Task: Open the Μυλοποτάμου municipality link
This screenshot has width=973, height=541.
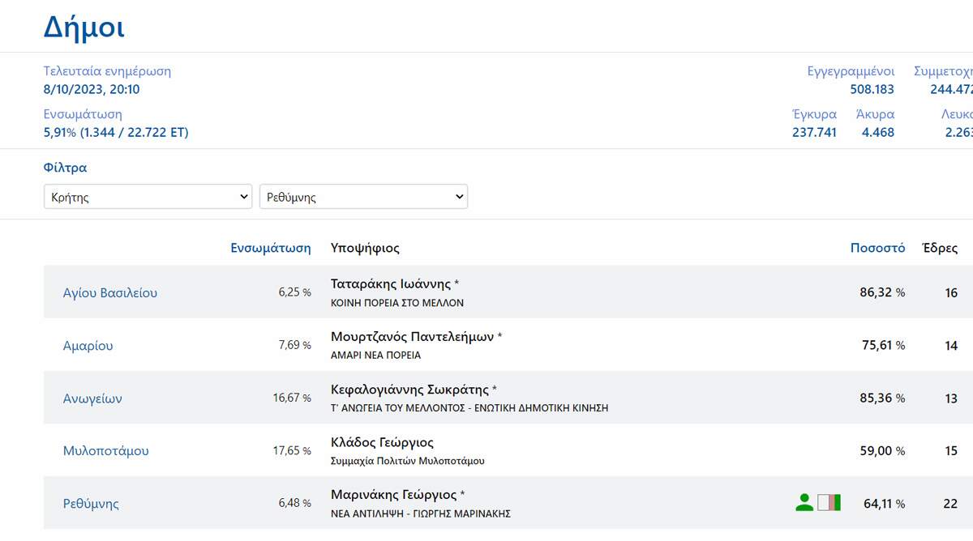Action: (x=106, y=451)
